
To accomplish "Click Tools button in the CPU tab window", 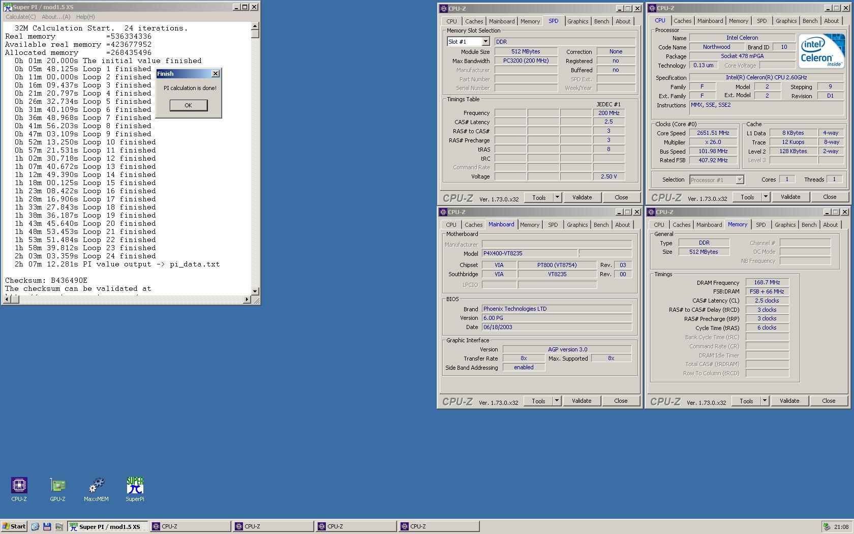I will tap(747, 197).
